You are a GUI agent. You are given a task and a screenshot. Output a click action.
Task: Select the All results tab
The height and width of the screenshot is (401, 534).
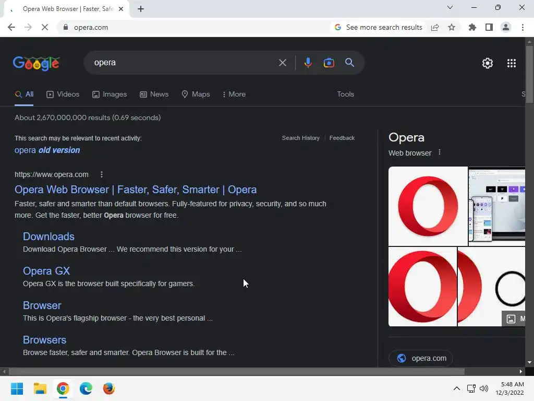point(24,95)
